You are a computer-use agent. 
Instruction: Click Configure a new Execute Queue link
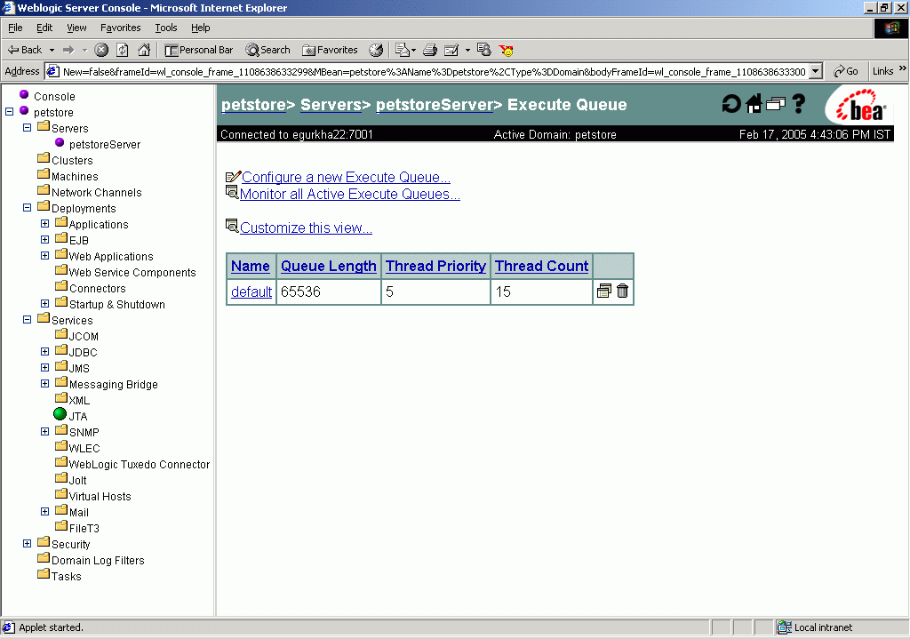tap(346, 177)
